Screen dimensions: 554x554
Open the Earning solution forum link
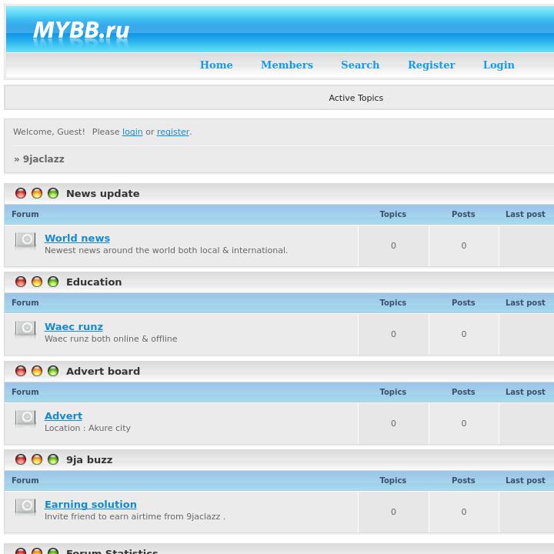coord(91,505)
